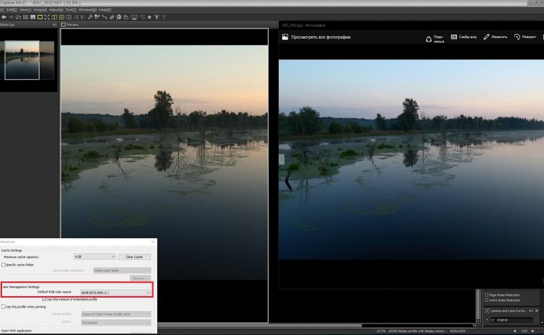The width and height of the screenshot is (544, 335).
Task: Toggle the Preview checkbox above the image
Action: [x=63, y=25]
